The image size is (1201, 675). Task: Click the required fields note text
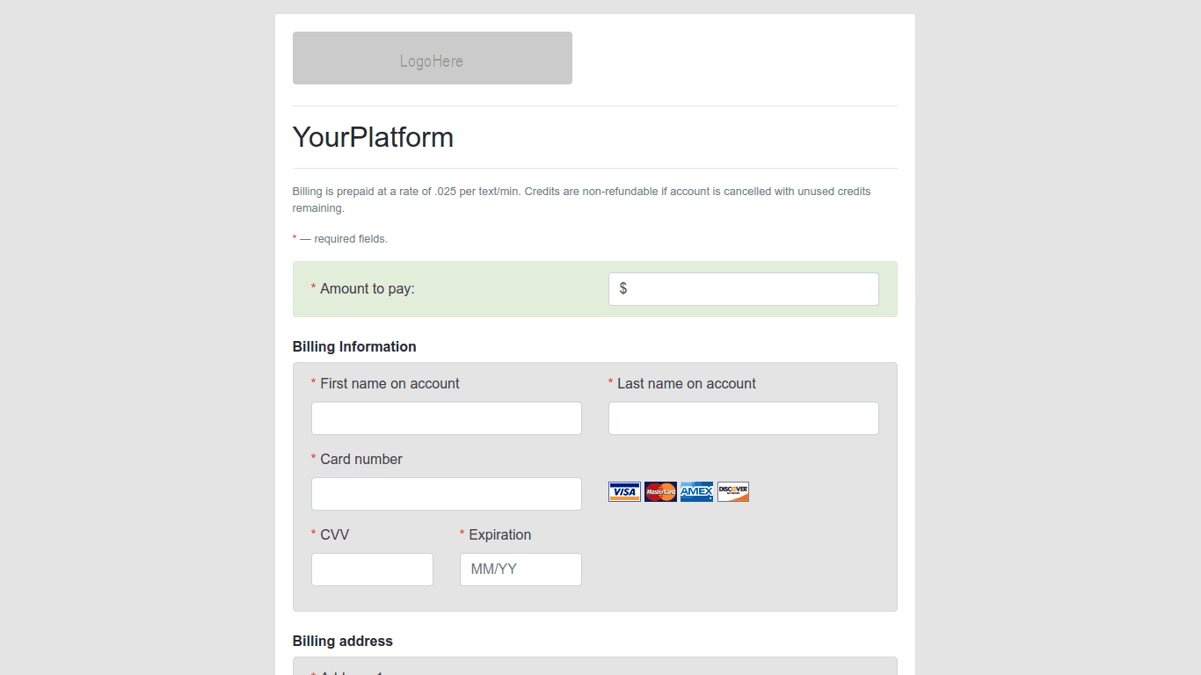click(340, 238)
